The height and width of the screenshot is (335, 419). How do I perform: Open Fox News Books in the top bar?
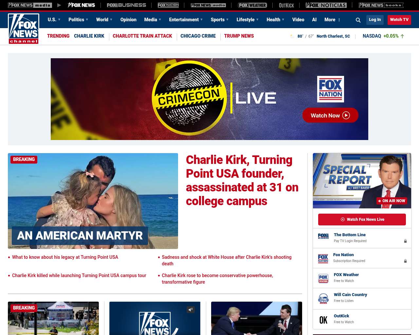(x=381, y=5)
